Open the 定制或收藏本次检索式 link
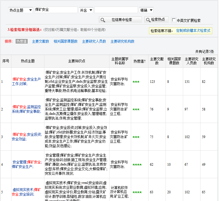The height and width of the screenshot is (201, 219). tap(193, 31)
